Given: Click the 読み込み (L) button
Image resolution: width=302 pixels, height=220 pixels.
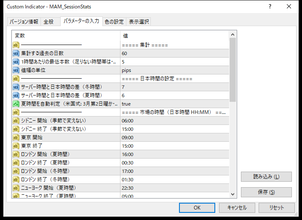Looking at the screenshot, I should (x=266, y=177).
